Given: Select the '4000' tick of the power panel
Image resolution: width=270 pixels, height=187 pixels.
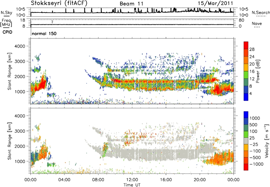Looking at the screenshot, I should 20,46.
